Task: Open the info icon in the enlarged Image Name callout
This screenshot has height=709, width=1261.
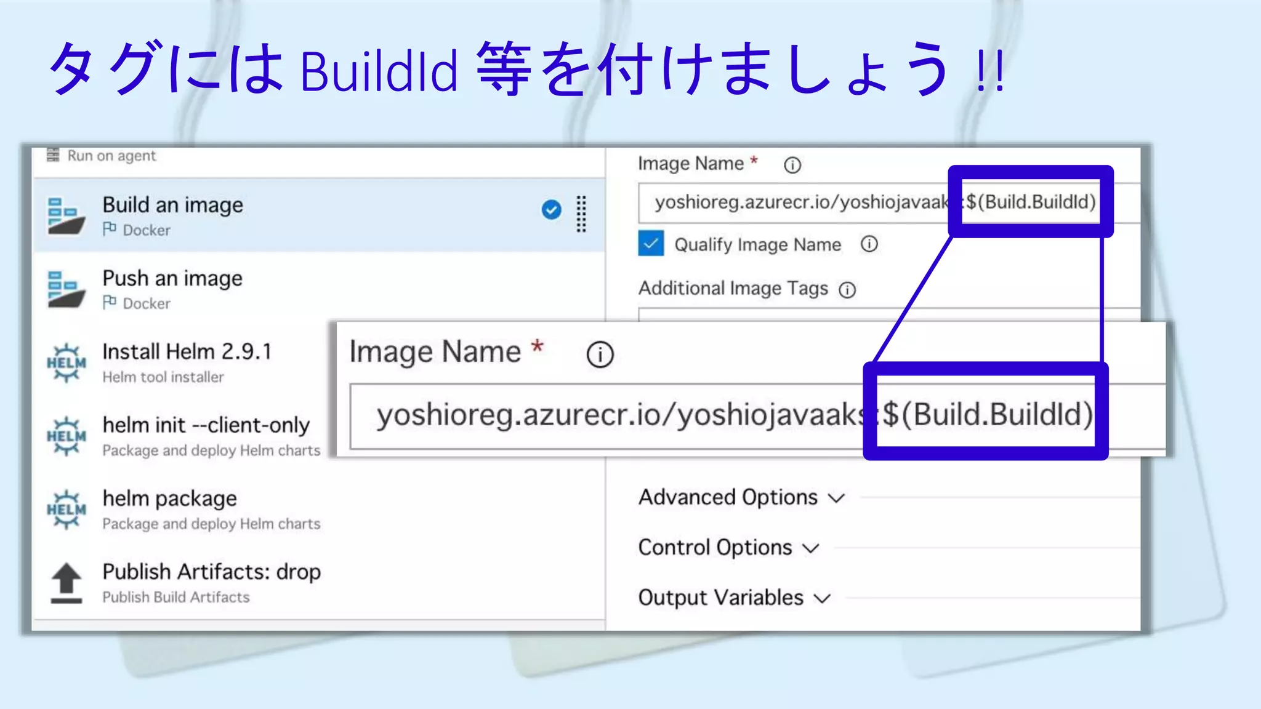Action: (x=600, y=354)
